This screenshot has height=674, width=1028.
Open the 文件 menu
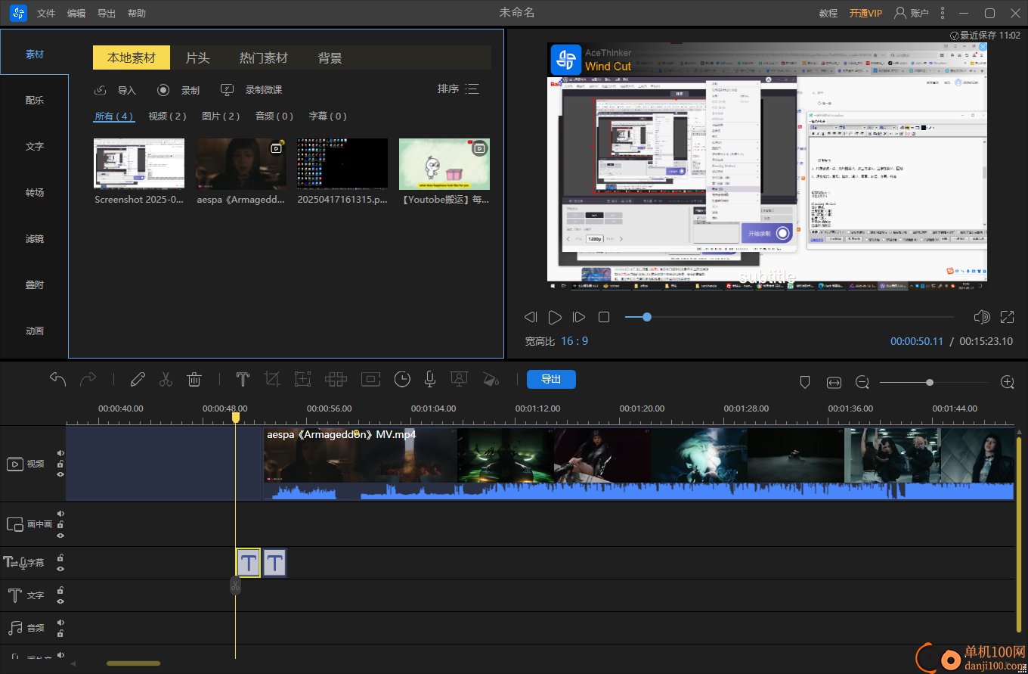(x=46, y=13)
